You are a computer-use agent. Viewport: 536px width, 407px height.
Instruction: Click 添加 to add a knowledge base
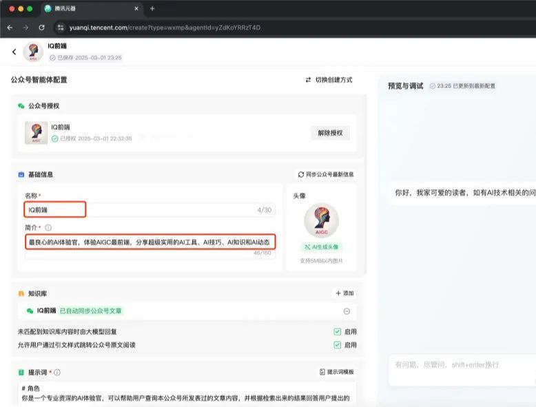[344, 293]
